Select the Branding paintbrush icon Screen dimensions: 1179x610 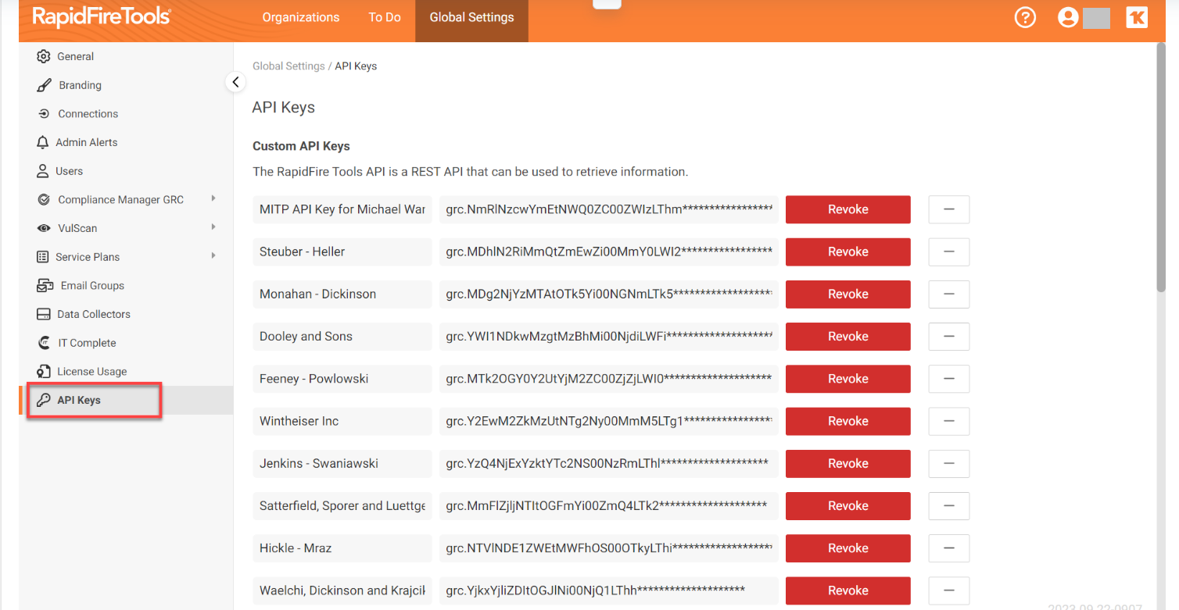click(x=45, y=85)
